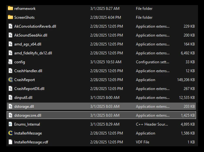This screenshot has width=204, height=152.
Task: Select the Enums_Internal header file icon
Action: [10, 124]
